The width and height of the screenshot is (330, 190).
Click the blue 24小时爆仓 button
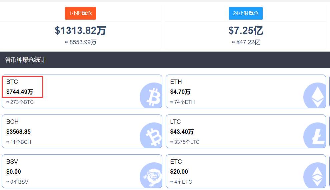coord(246,13)
